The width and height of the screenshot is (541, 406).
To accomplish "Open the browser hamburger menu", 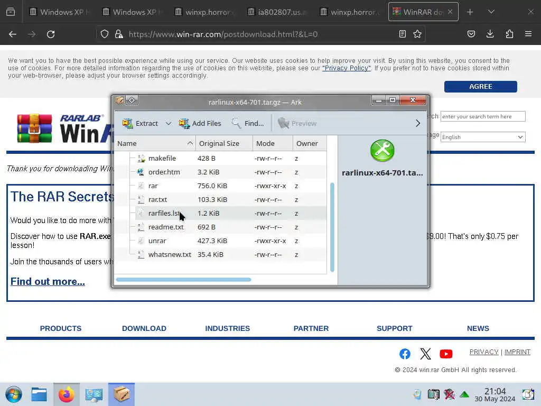I will click(528, 34).
